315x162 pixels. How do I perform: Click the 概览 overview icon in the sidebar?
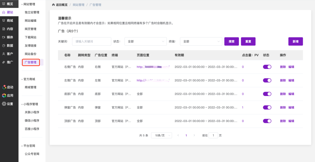pyautogui.click(x=3, y=4)
